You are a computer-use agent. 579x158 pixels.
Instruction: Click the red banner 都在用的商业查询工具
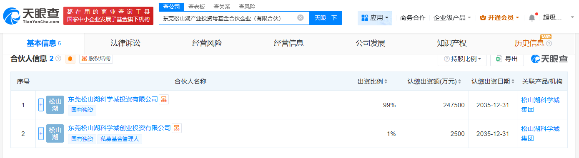108,16
